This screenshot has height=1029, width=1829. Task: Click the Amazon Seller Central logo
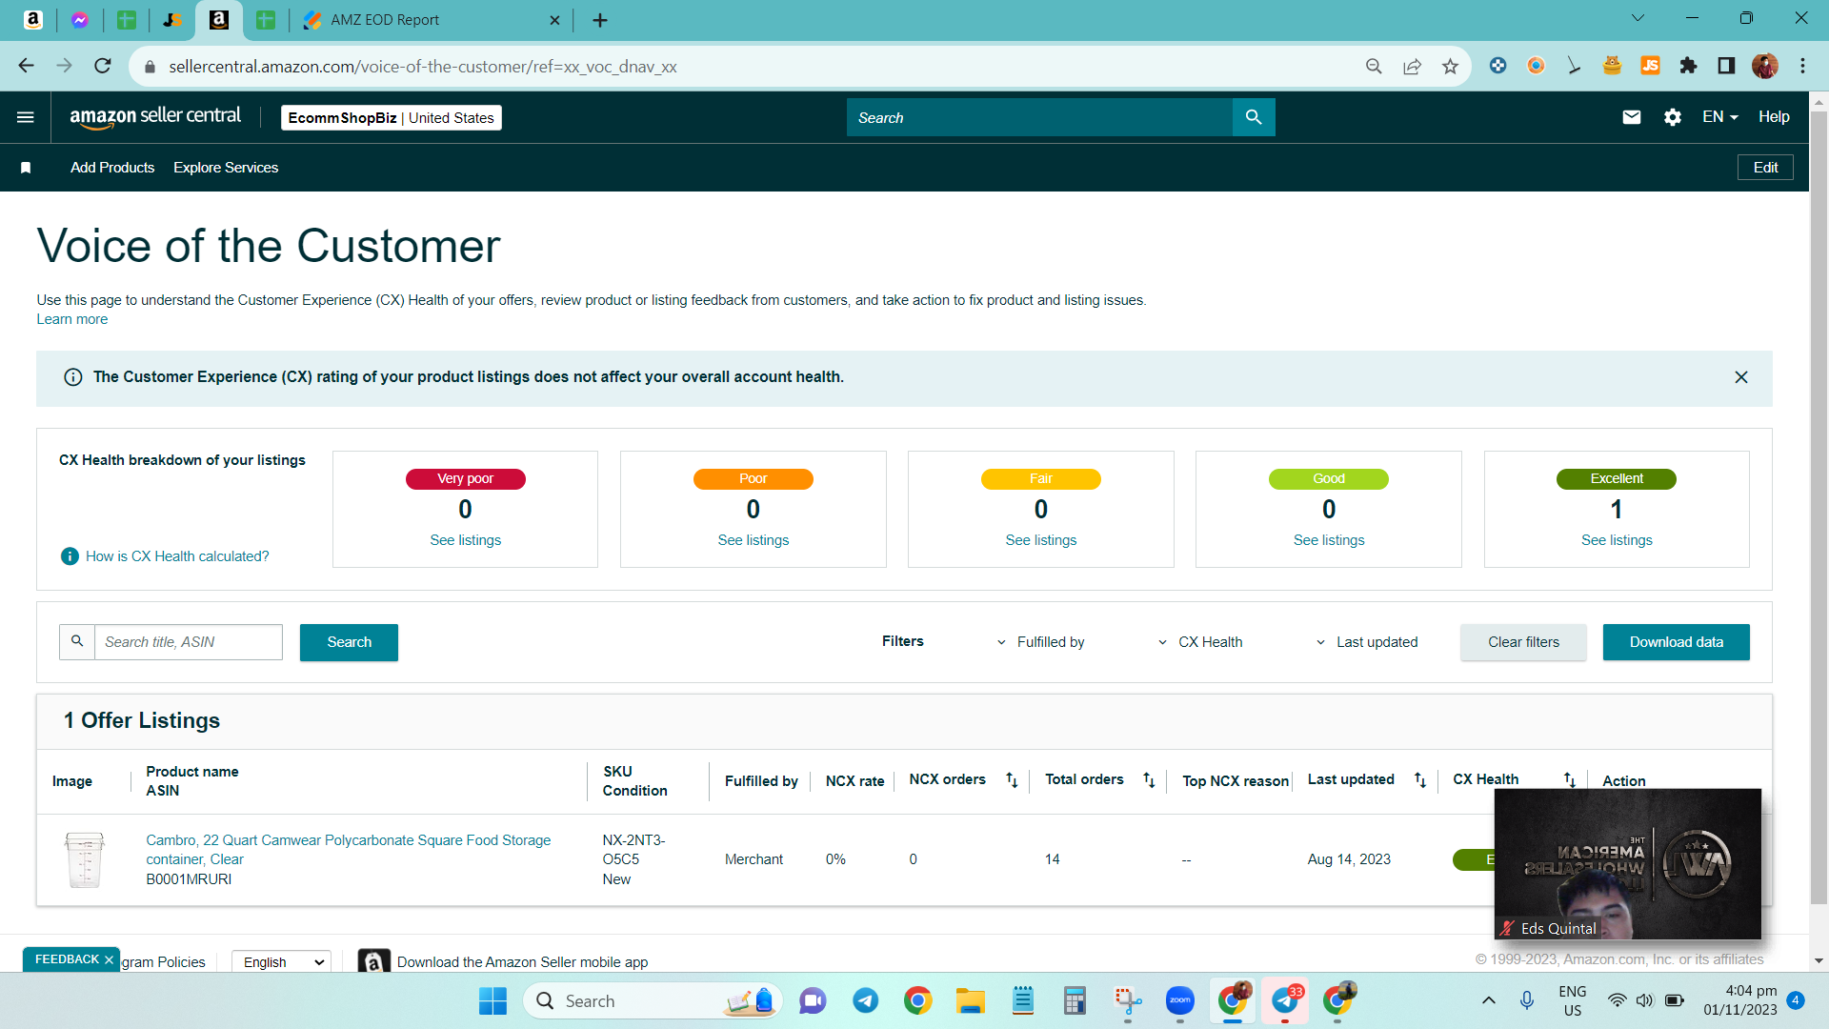[155, 117]
